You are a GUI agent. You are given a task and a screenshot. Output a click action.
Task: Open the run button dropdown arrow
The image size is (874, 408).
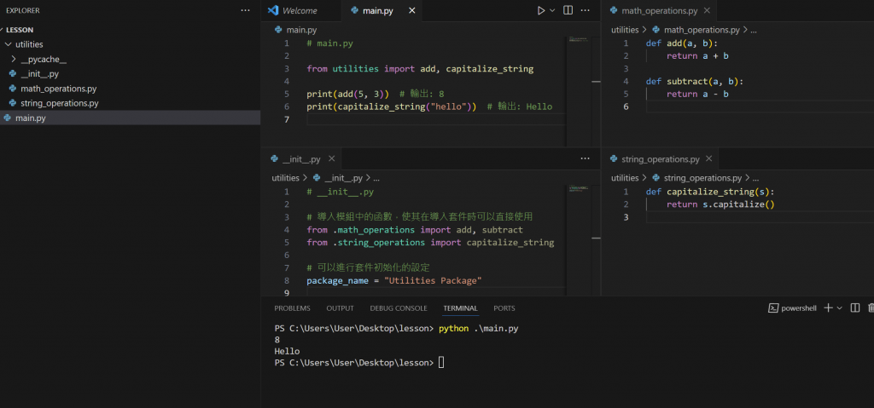(552, 10)
